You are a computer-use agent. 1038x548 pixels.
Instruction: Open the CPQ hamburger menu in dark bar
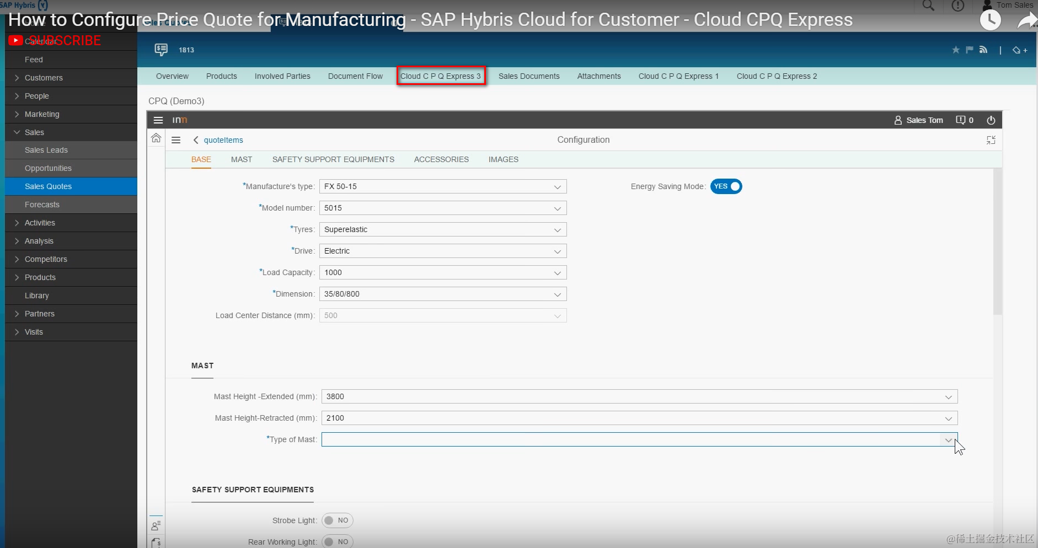(158, 120)
